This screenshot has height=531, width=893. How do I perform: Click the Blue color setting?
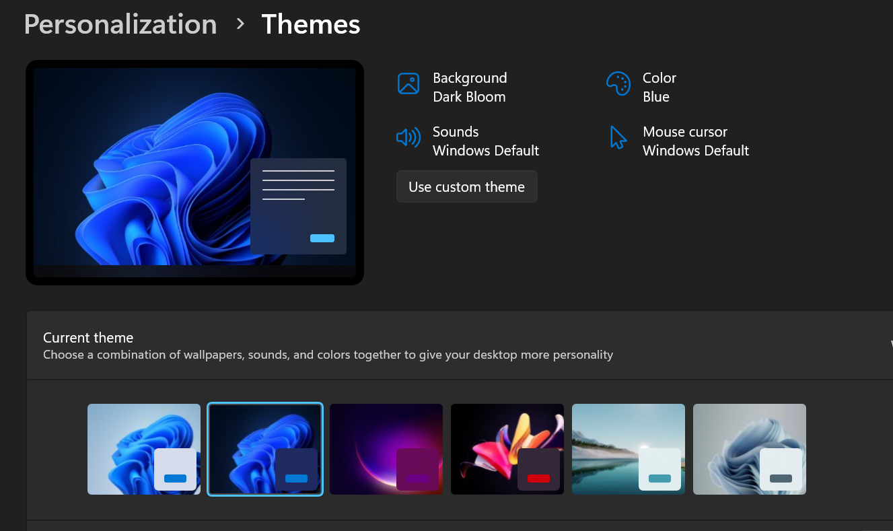point(656,96)
